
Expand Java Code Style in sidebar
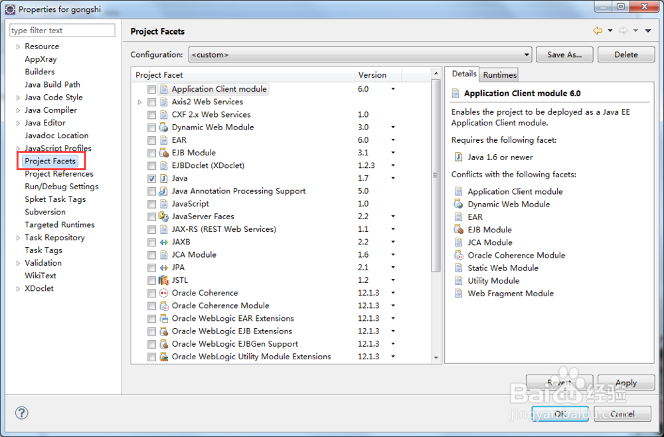(x=18, y=98)
